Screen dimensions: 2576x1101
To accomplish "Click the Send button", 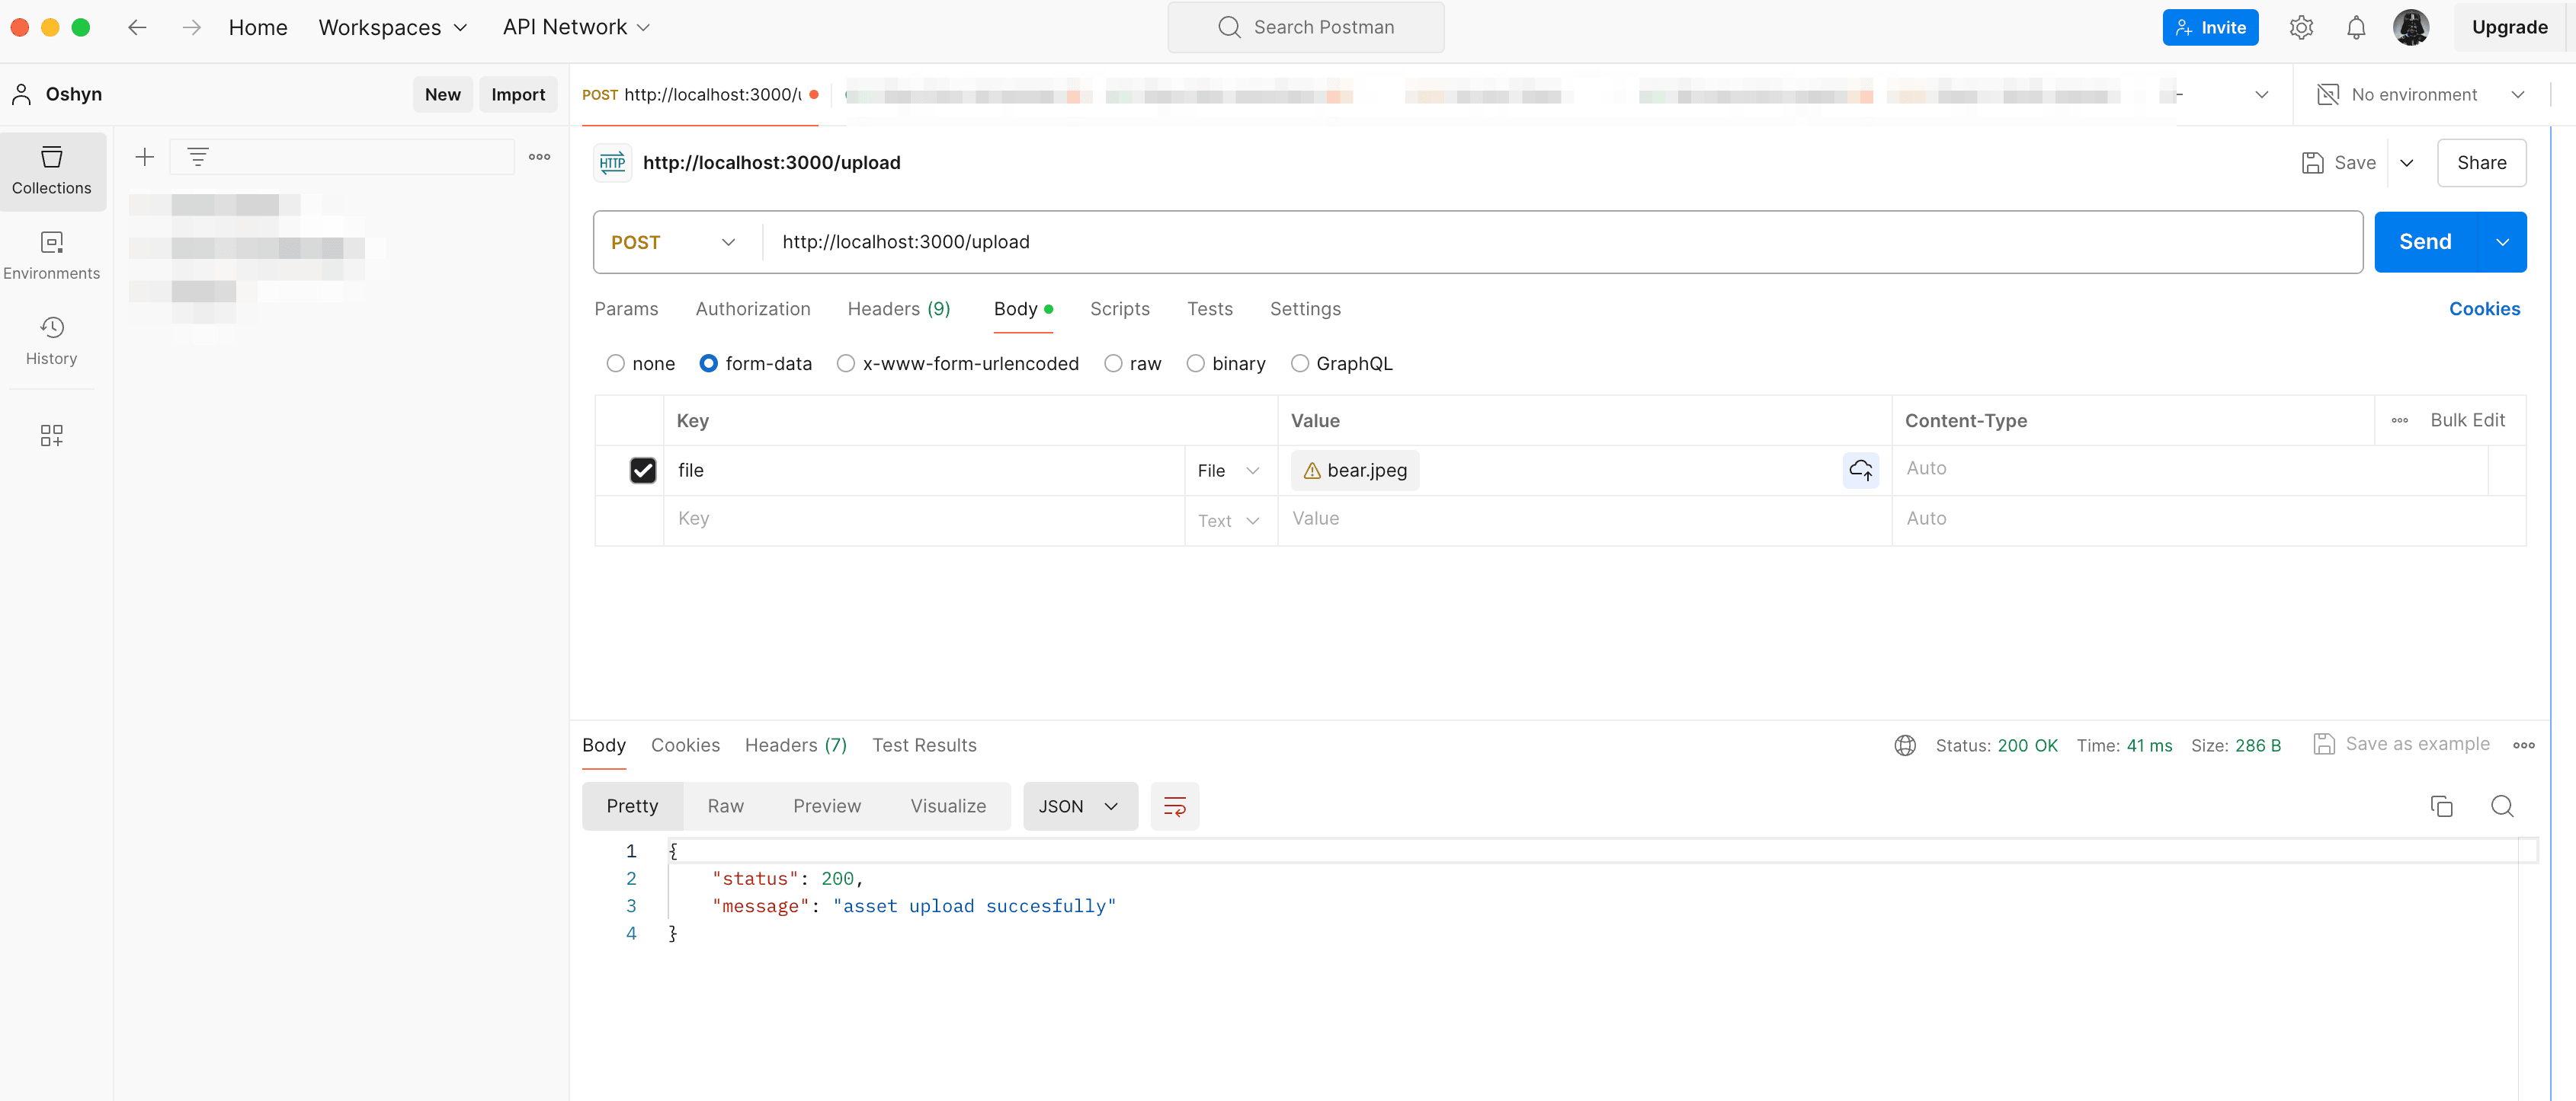I will pos(2425,242).
